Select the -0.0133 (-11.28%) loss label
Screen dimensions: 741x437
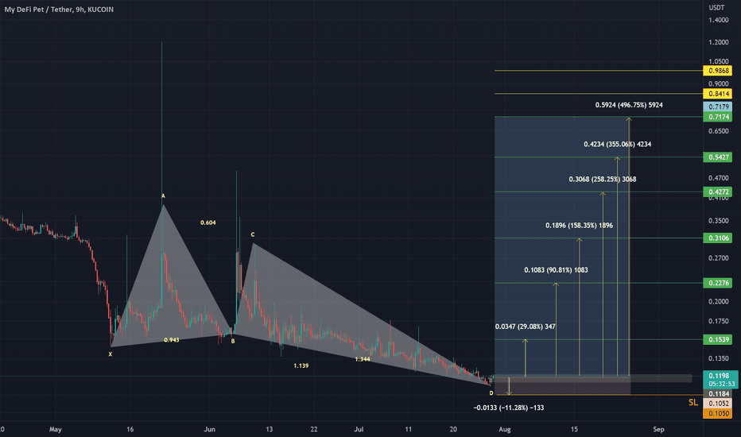coord(509,408)
